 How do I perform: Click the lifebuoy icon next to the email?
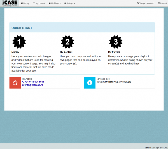coord(23,85)
